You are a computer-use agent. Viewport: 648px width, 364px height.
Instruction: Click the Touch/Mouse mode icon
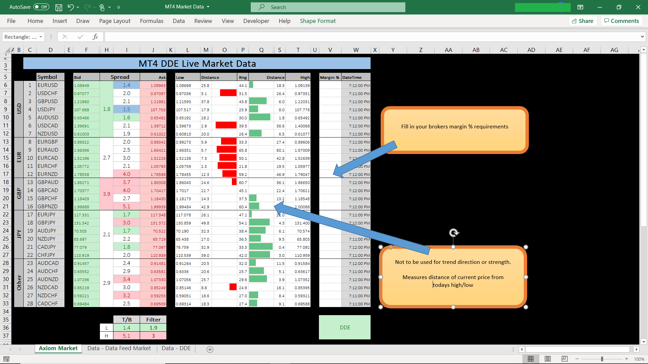tap(102, 7)
